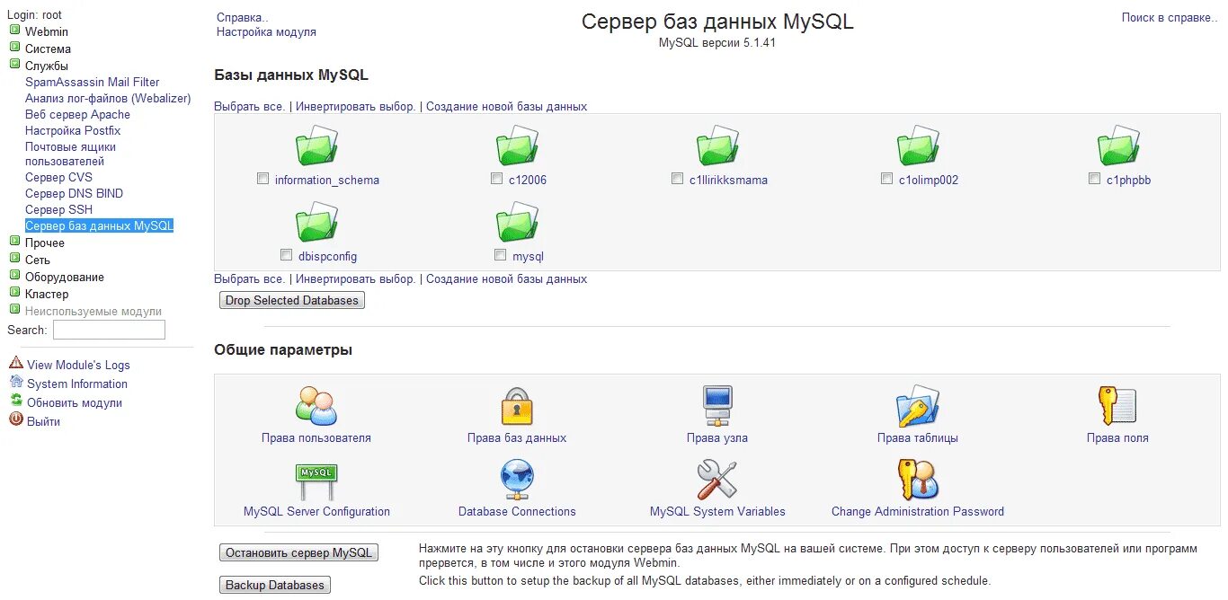The image size is (1228, 600).
Task: Click the Backup Databases button
Action: (x=275, y=585)
